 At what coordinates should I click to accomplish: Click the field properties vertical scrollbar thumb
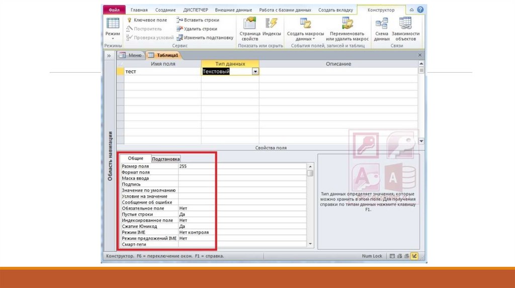click(310, 173)
